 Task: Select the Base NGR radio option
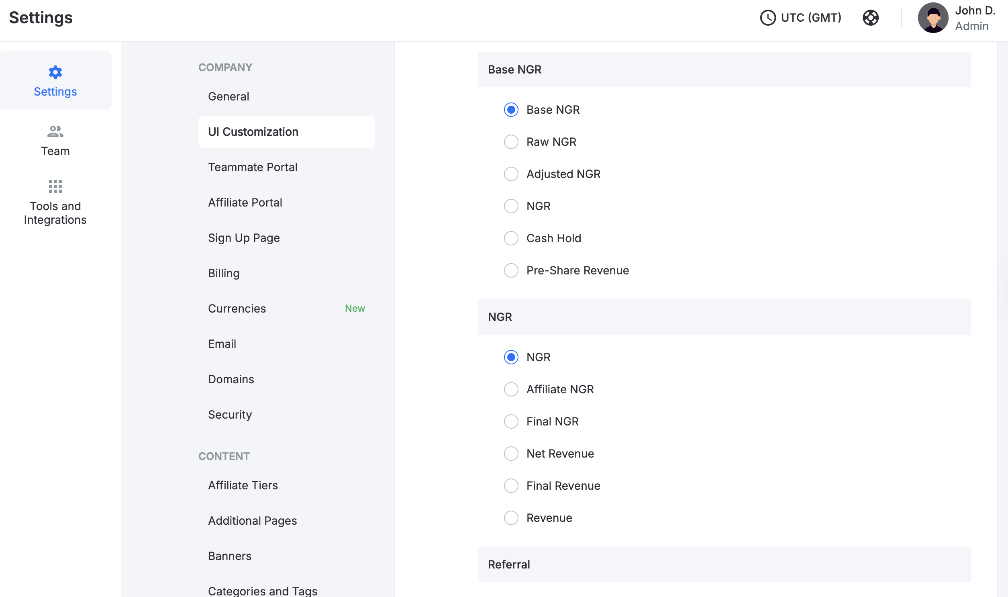tap(511, 110)
